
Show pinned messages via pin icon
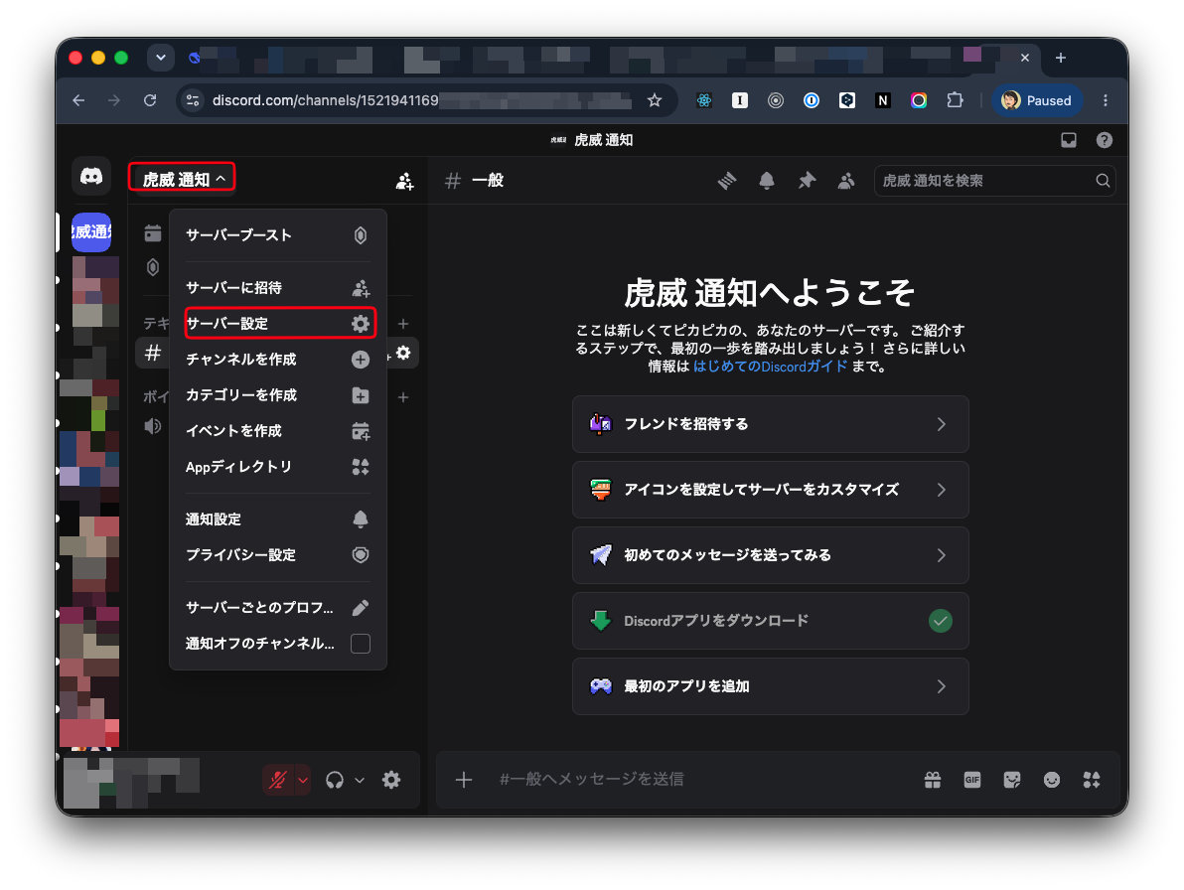(x=807, y=181)
